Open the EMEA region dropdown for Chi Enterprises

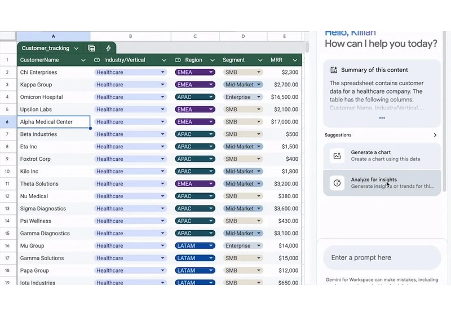click(211, 72)
